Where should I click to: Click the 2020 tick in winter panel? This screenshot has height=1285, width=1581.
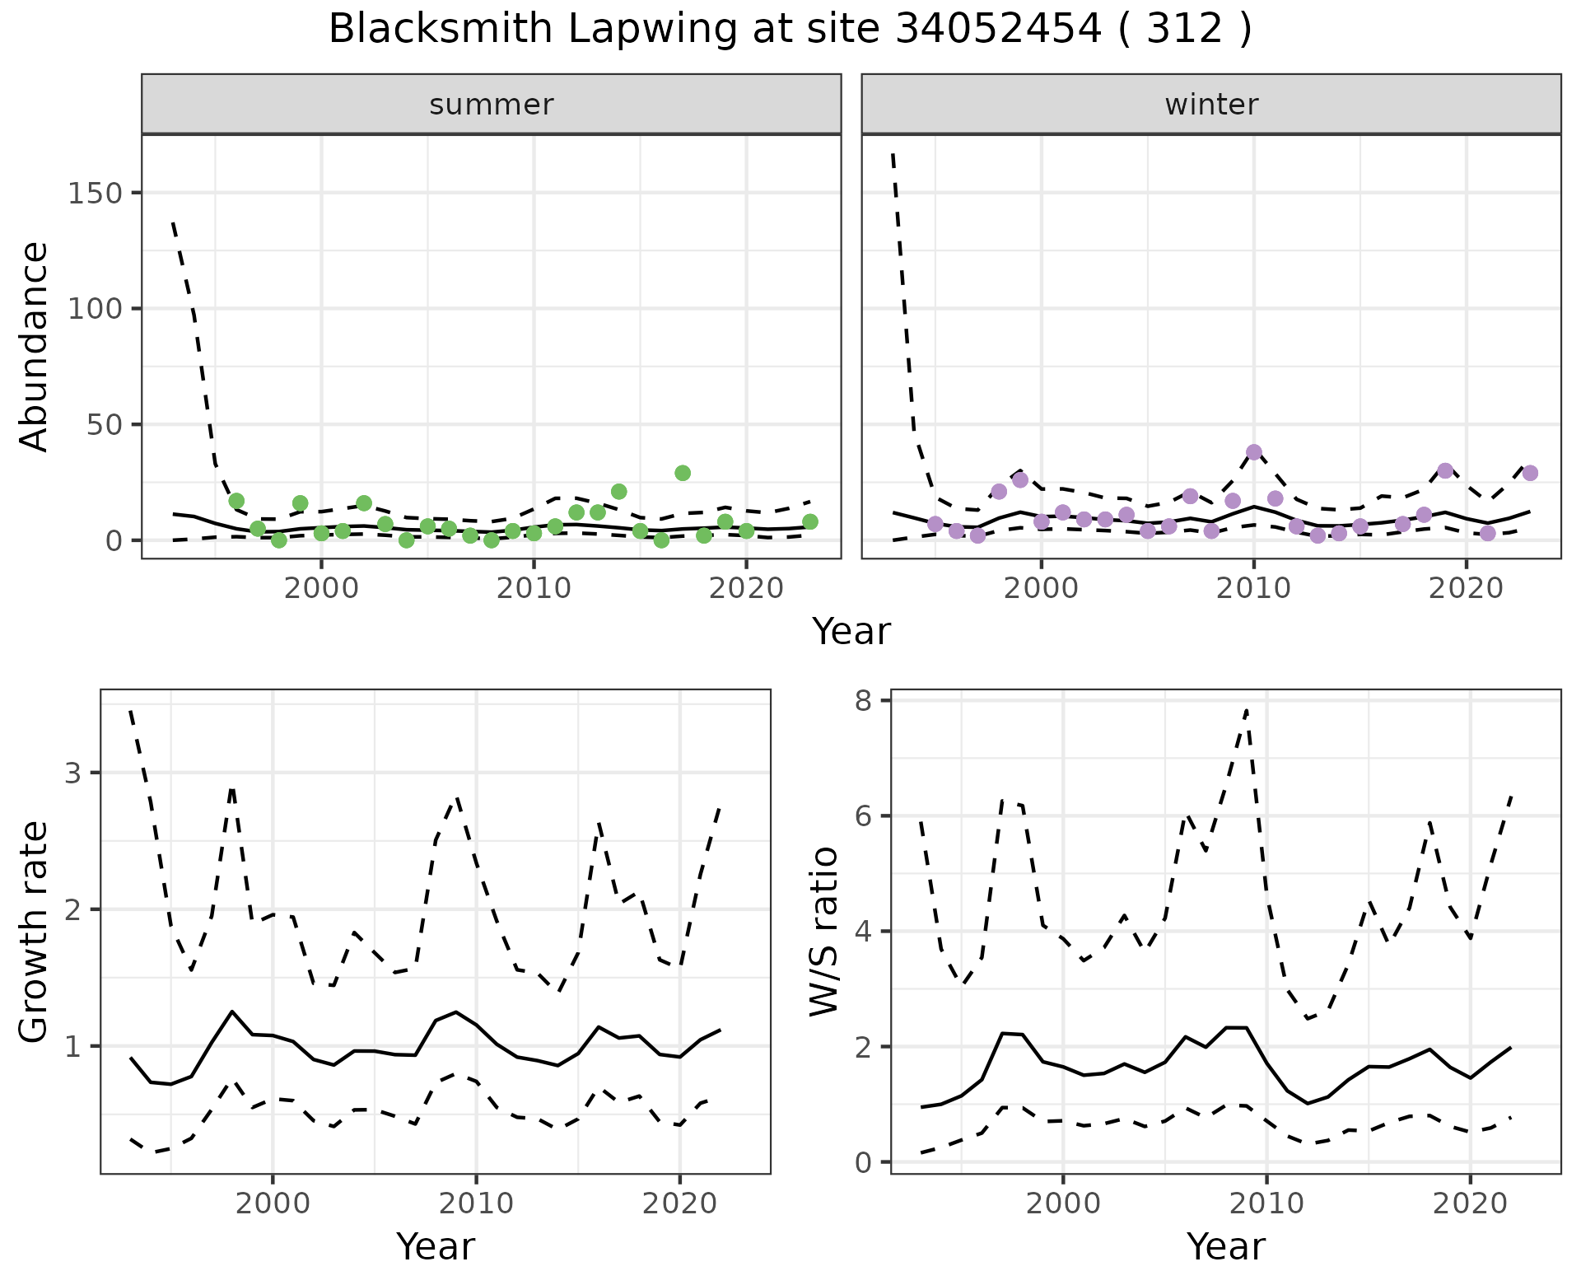tap(1467, 588)
